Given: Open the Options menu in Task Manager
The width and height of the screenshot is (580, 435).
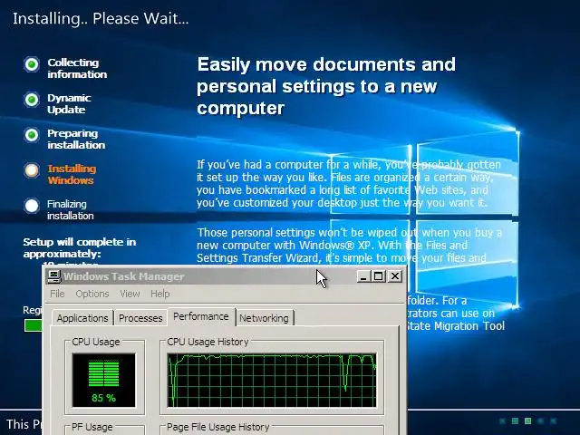Looking at the screenshot, I should 92,294.
